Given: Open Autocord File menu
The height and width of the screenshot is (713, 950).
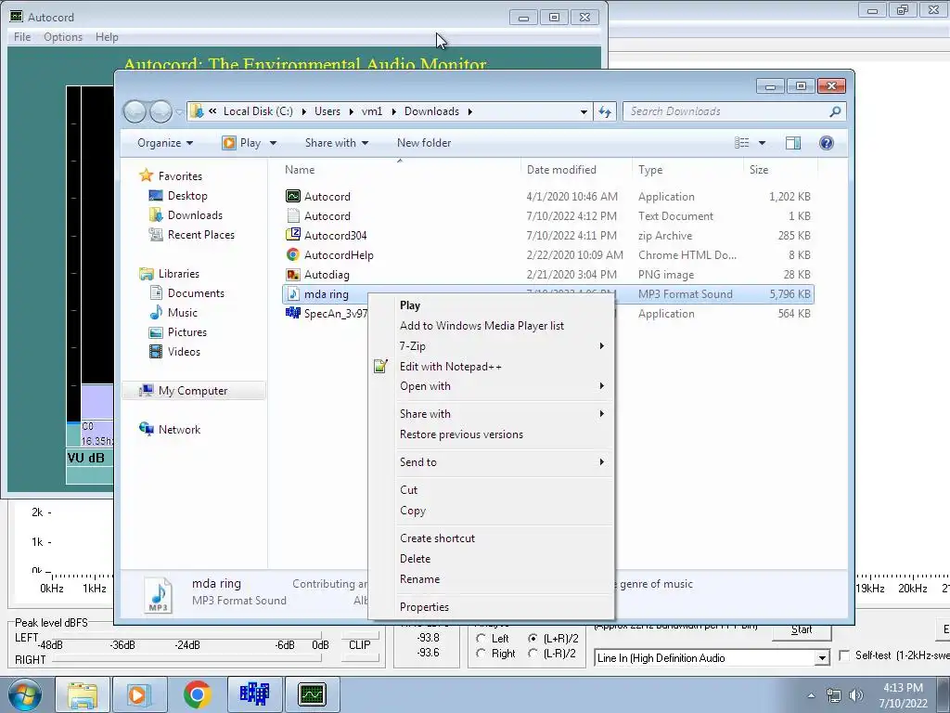Looking at the screenshot, I should click(22, 37).
